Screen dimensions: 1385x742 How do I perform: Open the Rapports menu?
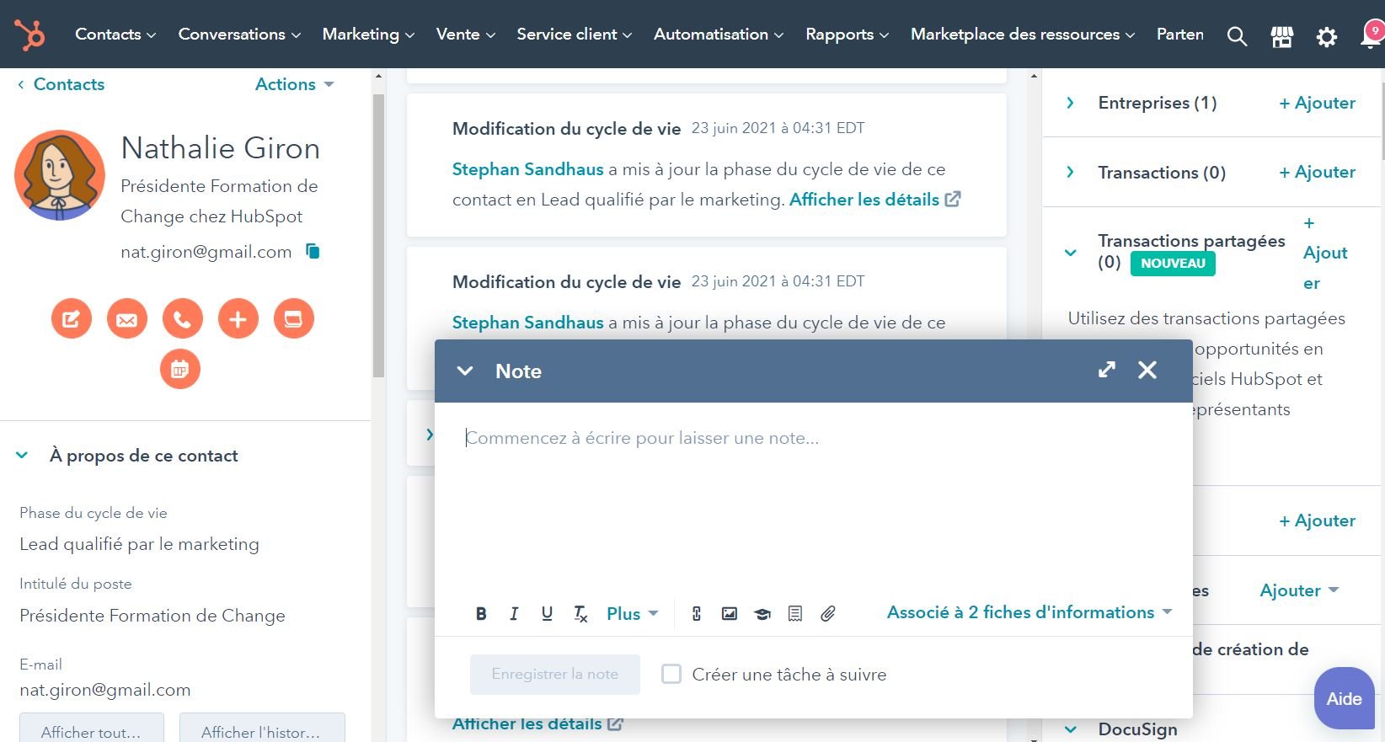click(x=847, y=35)
